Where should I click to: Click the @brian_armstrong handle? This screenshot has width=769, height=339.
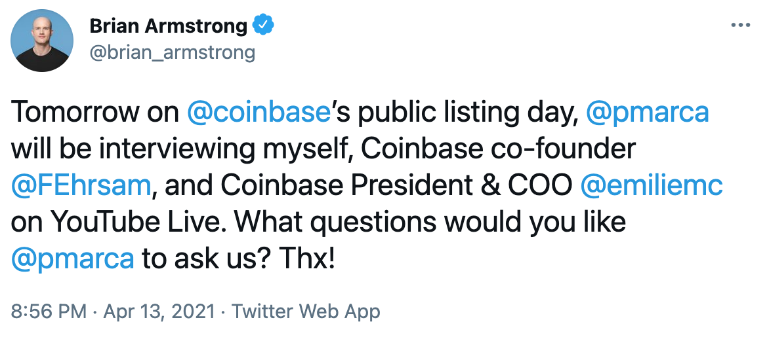click(x=171, y=52)
